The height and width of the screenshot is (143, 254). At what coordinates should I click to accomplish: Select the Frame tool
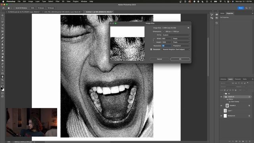(x=2, y=31)
